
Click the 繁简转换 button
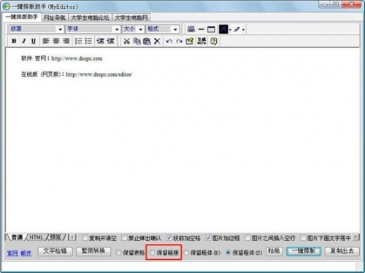pyautogui.click(x=93, y=251)
